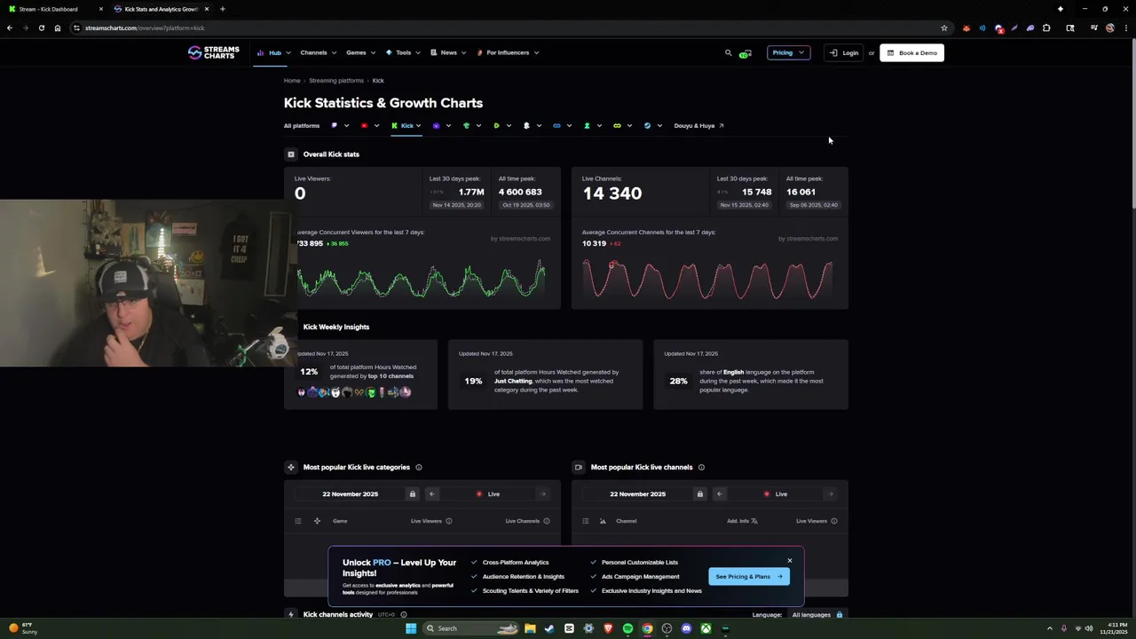Bookmark this page with the star icon
This screenshot has width=1136, height=639.
[x=944, y=28]
